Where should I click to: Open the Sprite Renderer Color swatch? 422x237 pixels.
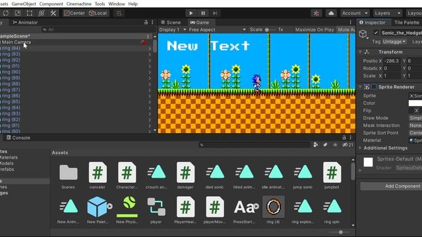point(415,103)
